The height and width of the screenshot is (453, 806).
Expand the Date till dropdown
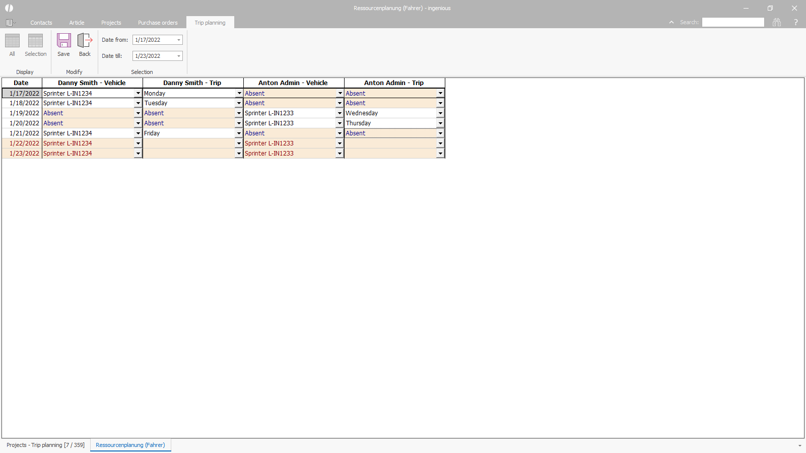tap(178, 56)
